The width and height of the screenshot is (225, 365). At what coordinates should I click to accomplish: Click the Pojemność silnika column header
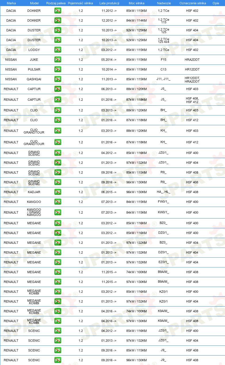coord(81,3)
